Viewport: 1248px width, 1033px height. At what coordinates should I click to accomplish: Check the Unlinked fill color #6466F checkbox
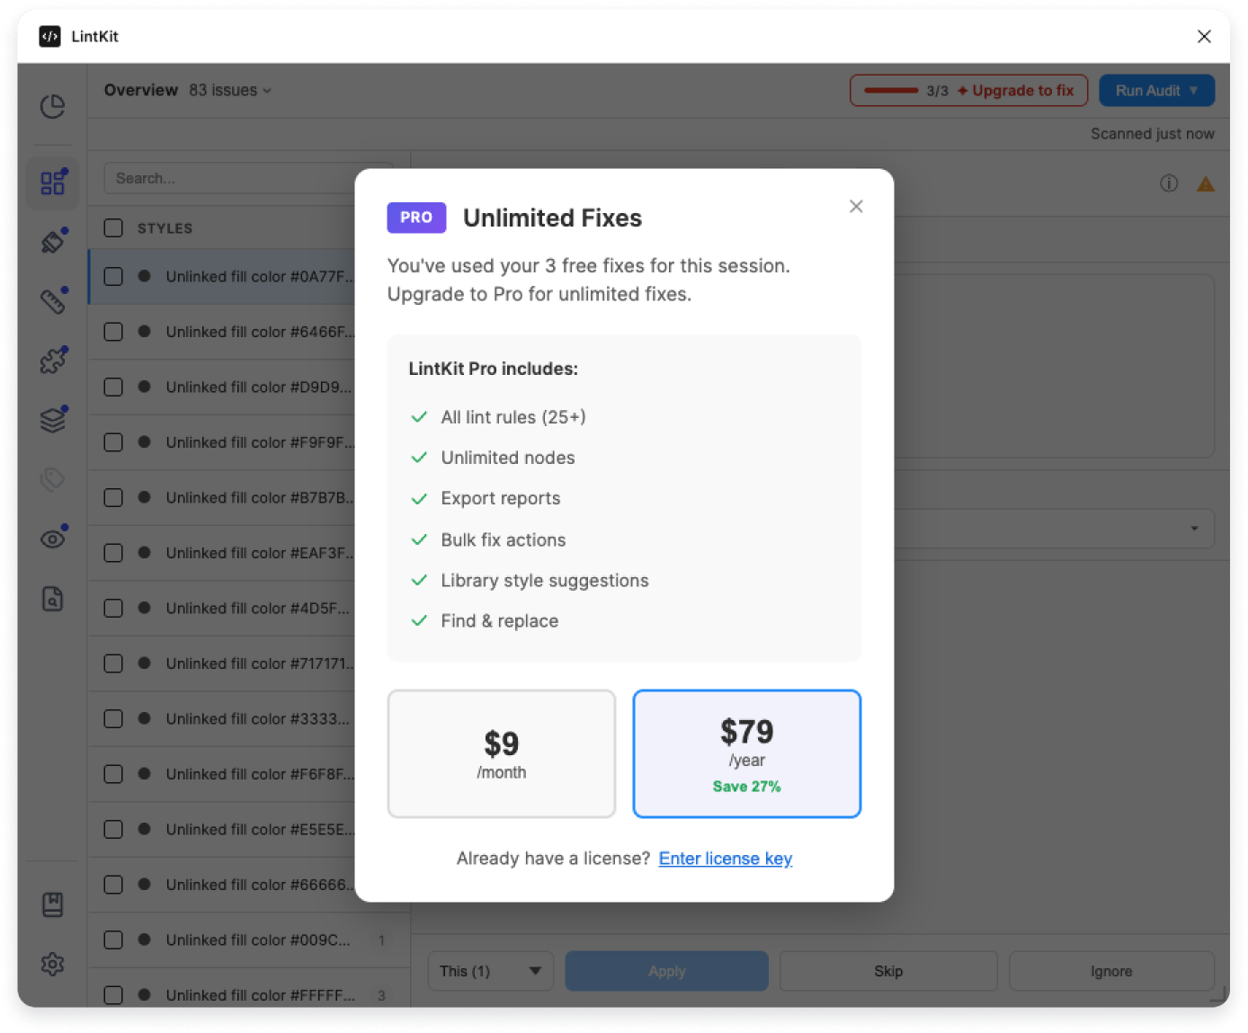pyautogui.click(x=113, y=332)
